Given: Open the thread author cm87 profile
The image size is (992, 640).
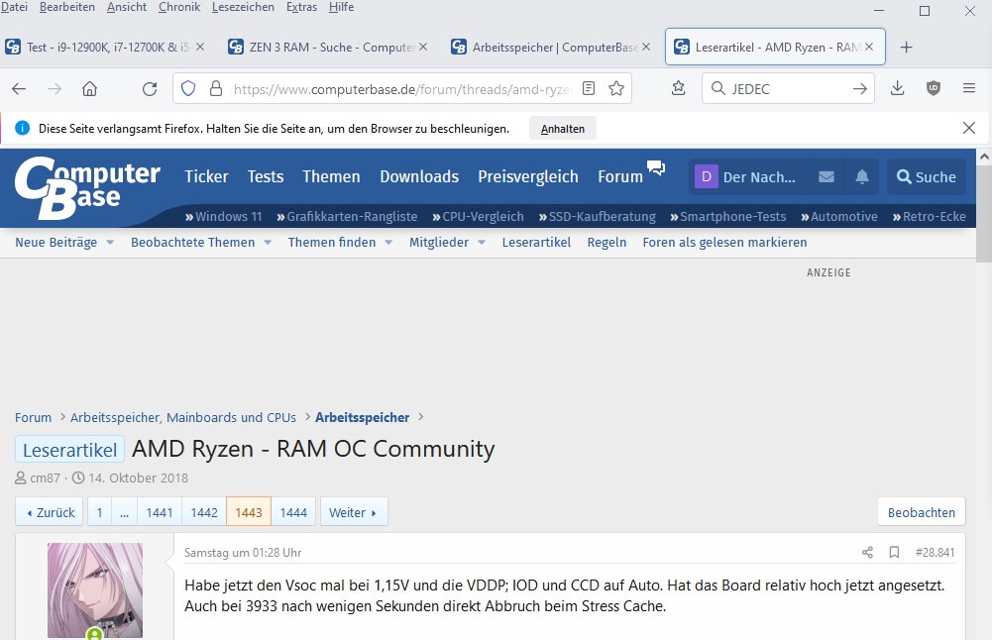Looking at the screenshot, I should 45,478.
